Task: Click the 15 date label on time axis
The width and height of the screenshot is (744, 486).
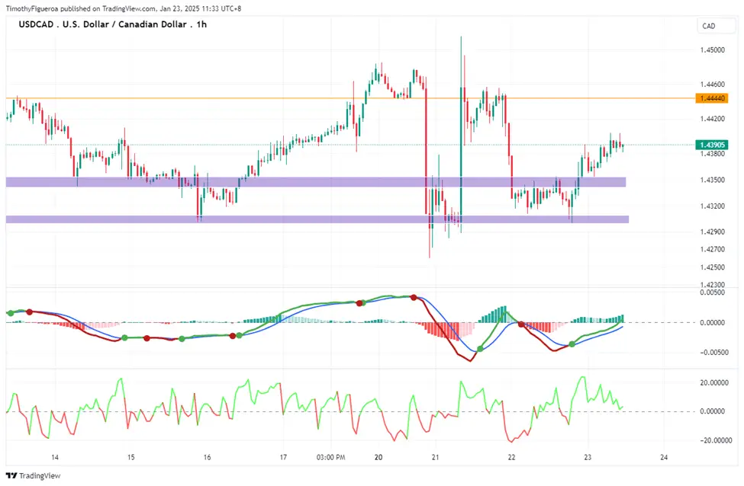Action: (131, 457)
